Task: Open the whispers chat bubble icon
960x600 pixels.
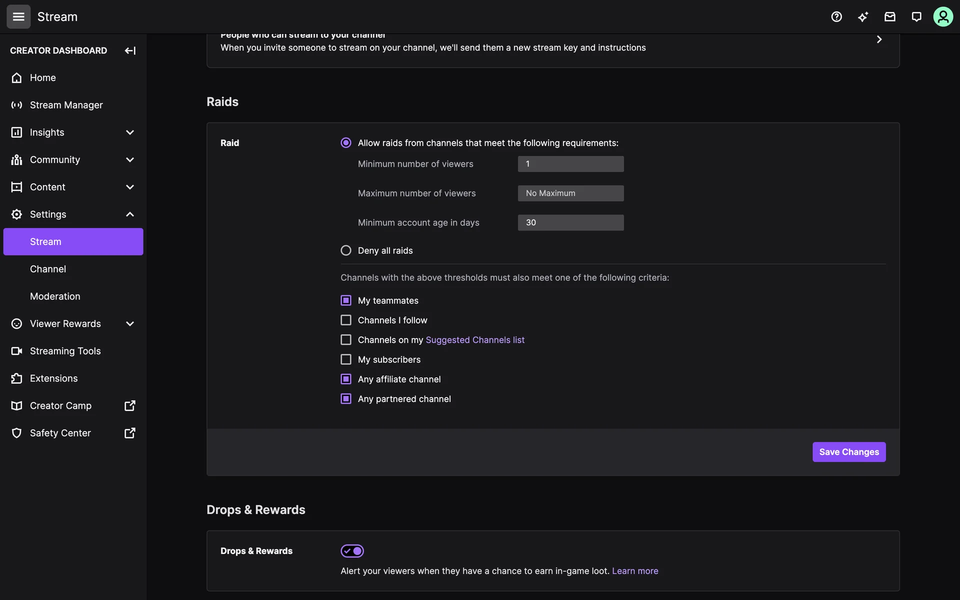Action: [x=916, y=17]
